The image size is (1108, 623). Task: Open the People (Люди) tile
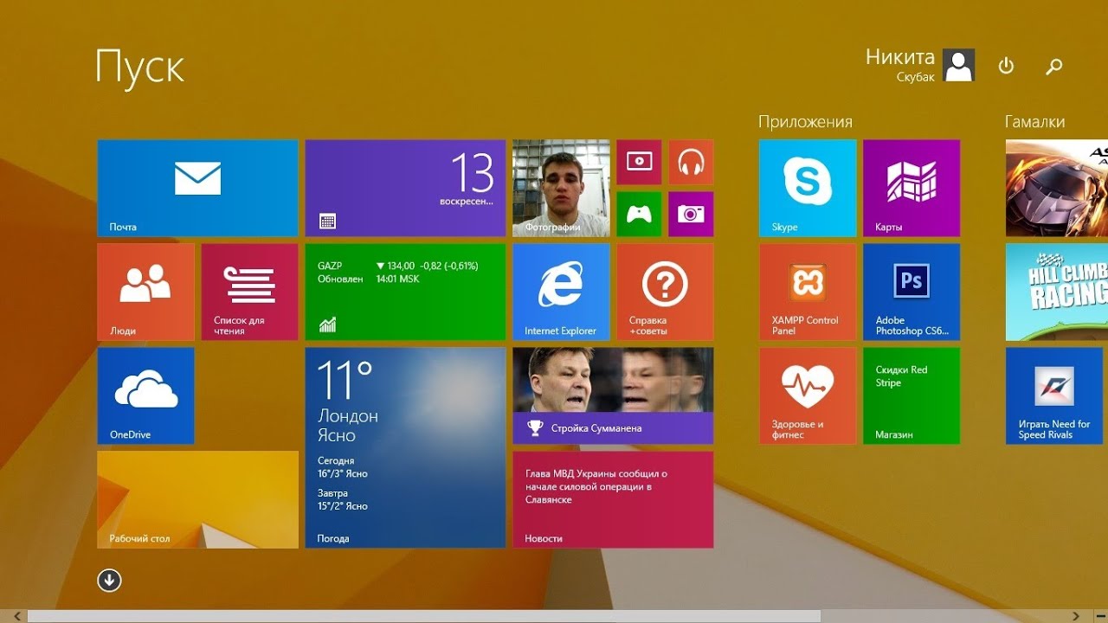[145, 292]
